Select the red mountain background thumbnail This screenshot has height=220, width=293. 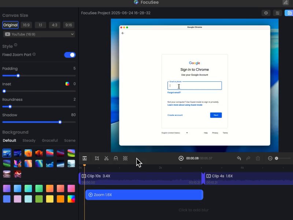18,175
